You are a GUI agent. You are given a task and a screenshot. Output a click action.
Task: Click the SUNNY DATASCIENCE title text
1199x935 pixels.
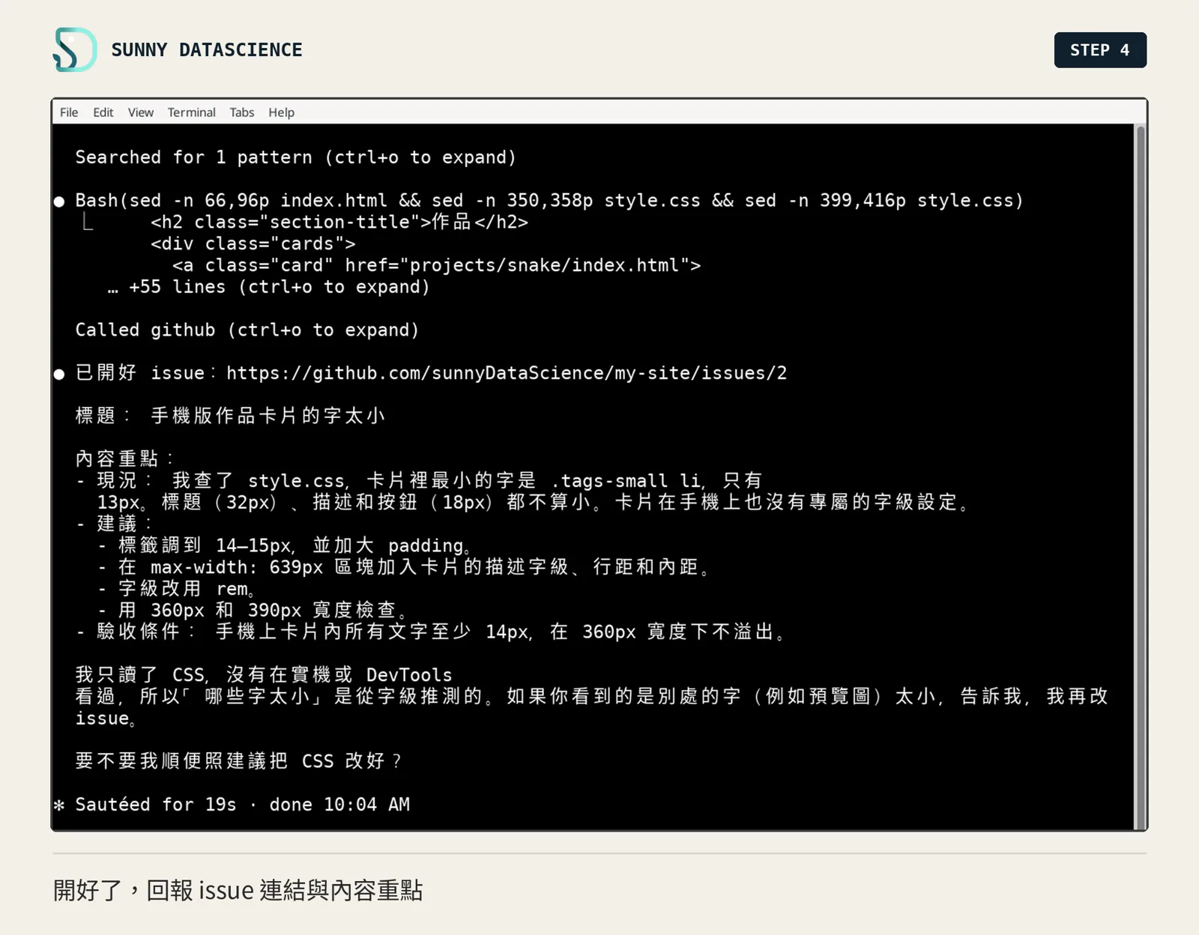(x=207, y=50)
